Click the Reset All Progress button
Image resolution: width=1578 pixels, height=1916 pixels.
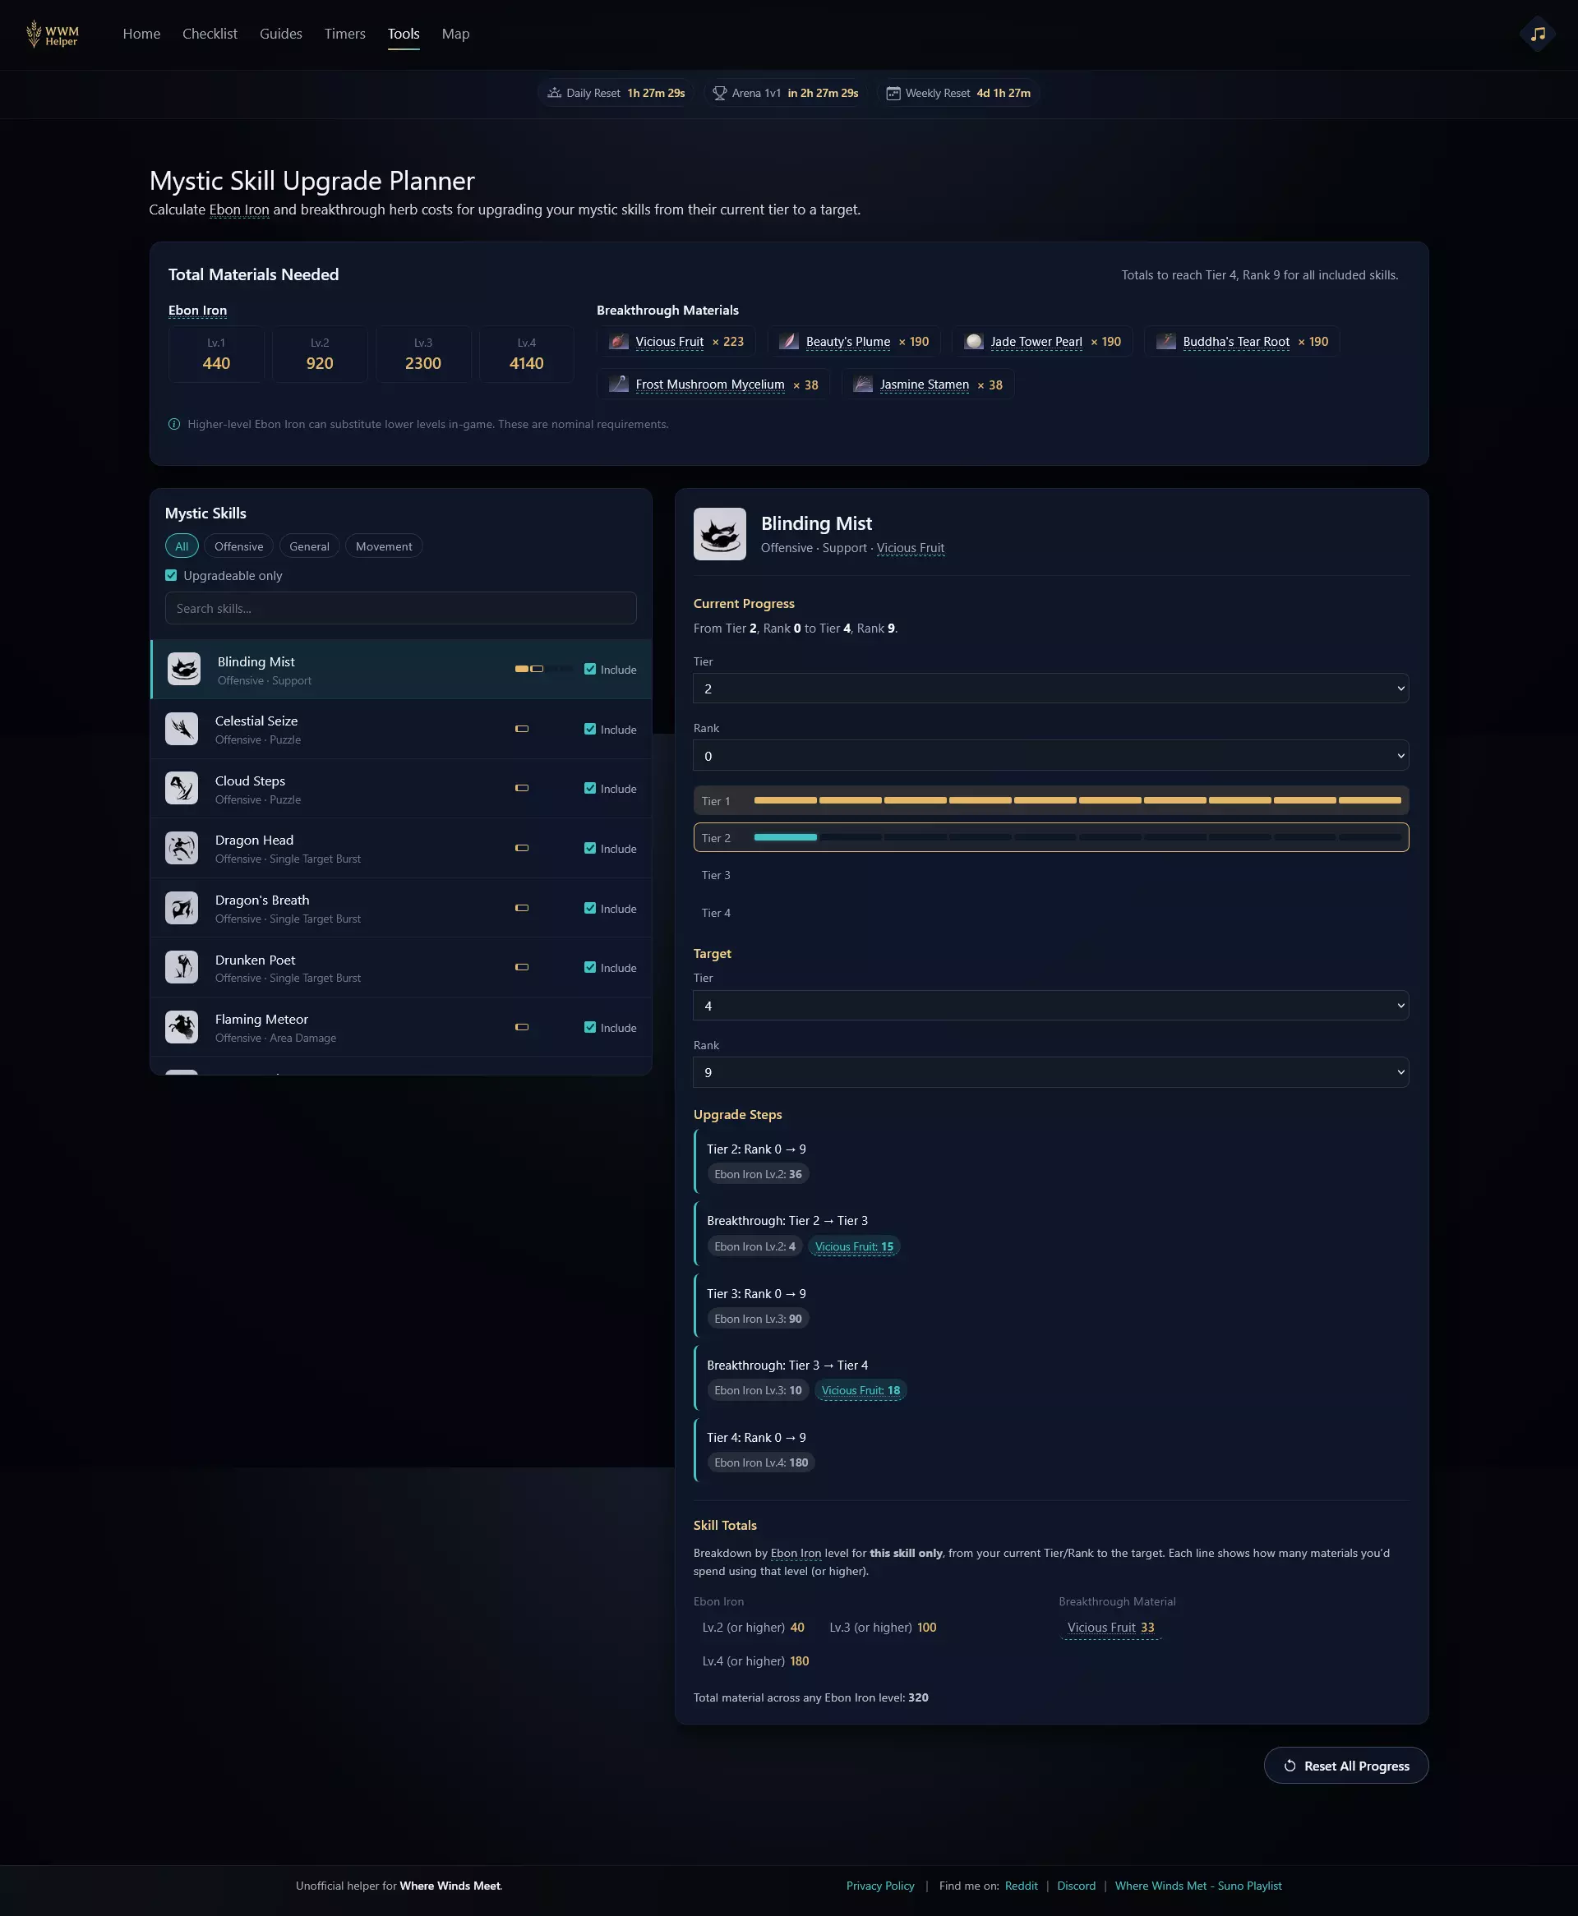1345,1765
